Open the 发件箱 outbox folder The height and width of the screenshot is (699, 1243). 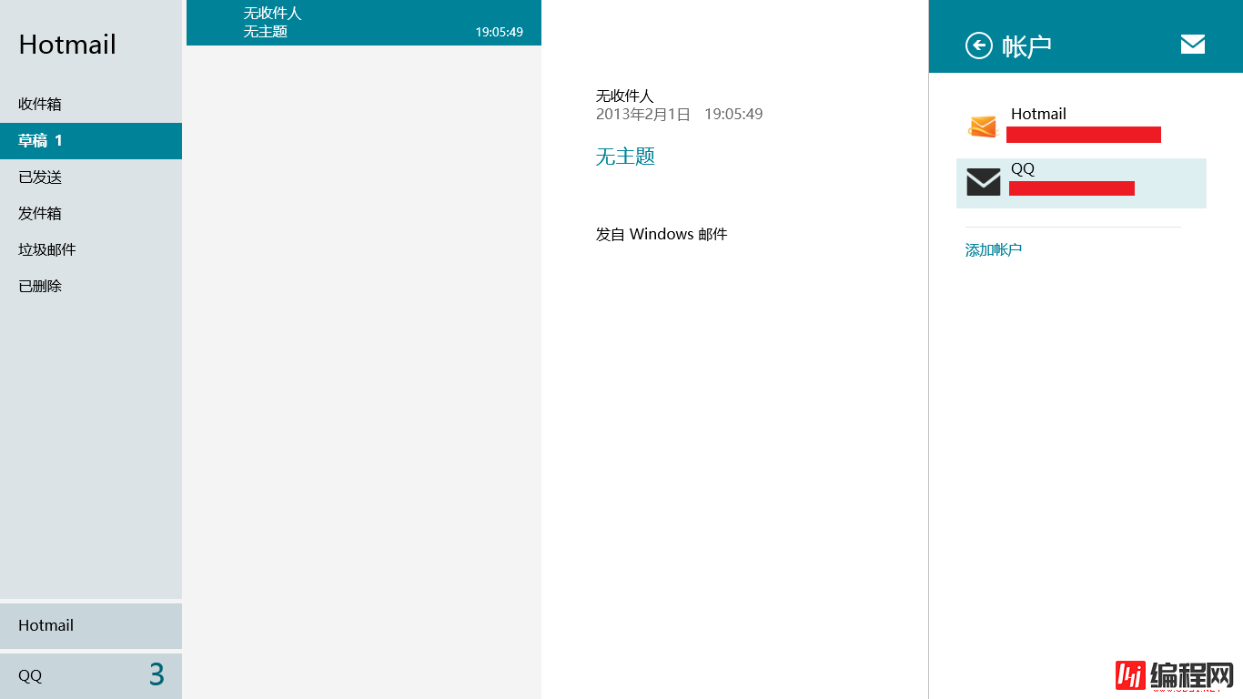91,213
